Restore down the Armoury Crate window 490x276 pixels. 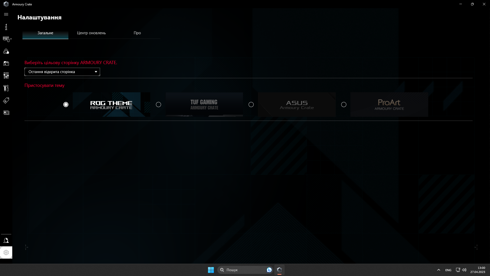pos(472,4)
